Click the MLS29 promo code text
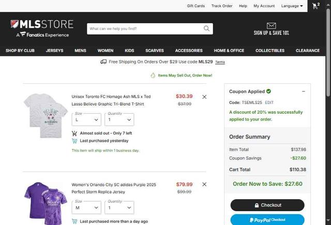 [206, 62]
